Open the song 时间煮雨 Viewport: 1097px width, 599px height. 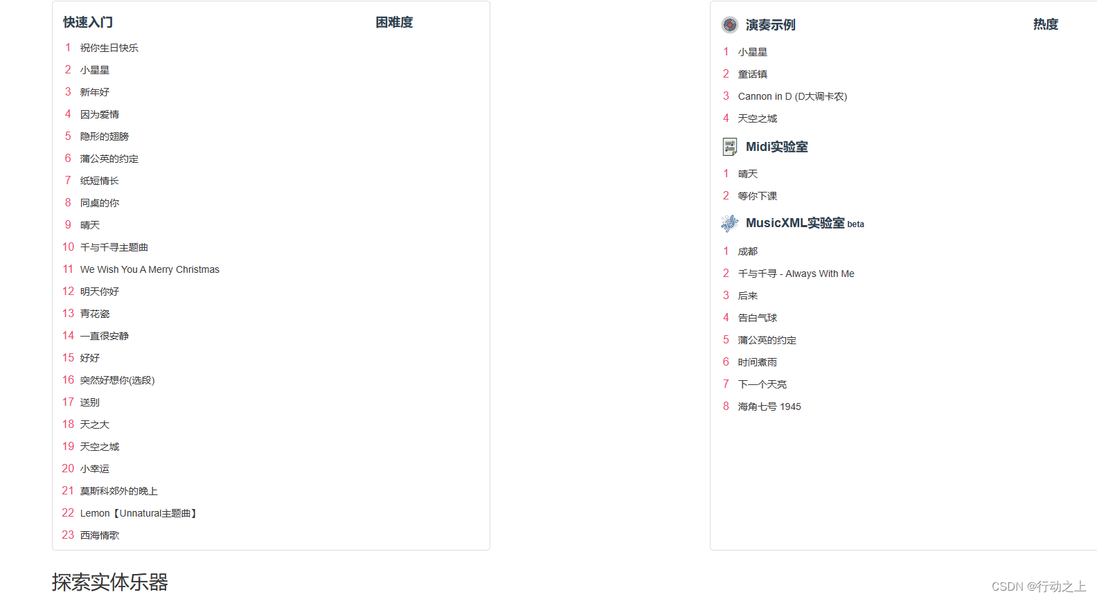(x=758, y=362)
